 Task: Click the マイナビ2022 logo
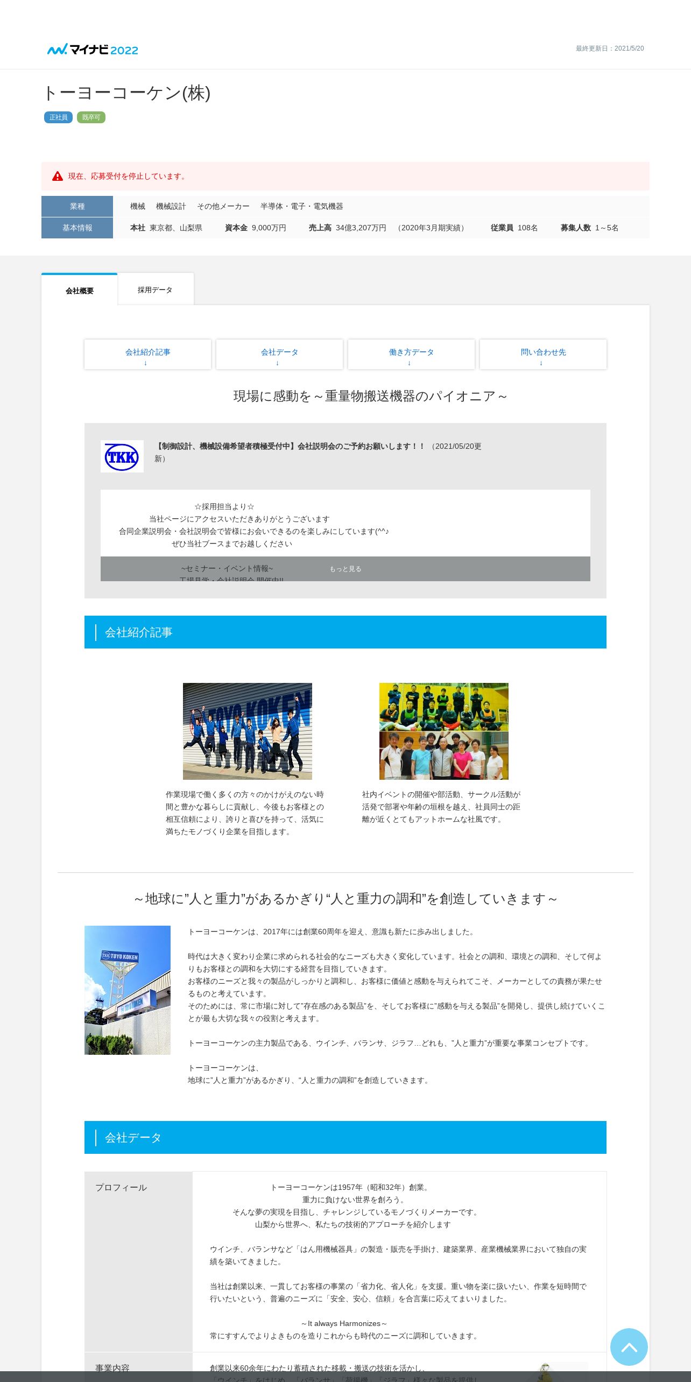pyautogui.click(x=93, y=50)
